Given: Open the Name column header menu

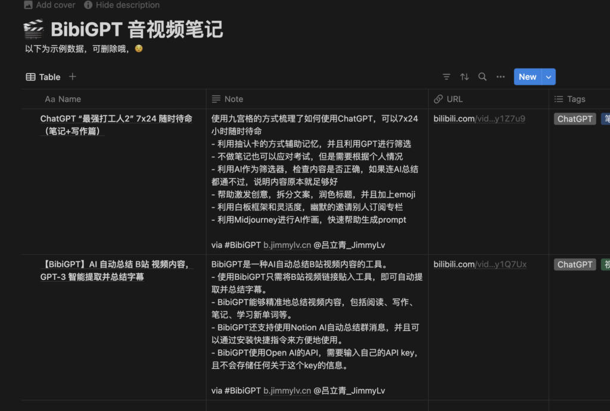Looking at the screenshot, I should pyautogui.click(x=63, y=99).
